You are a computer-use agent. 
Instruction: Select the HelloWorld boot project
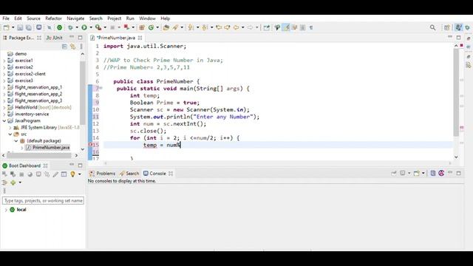(43, 107)
